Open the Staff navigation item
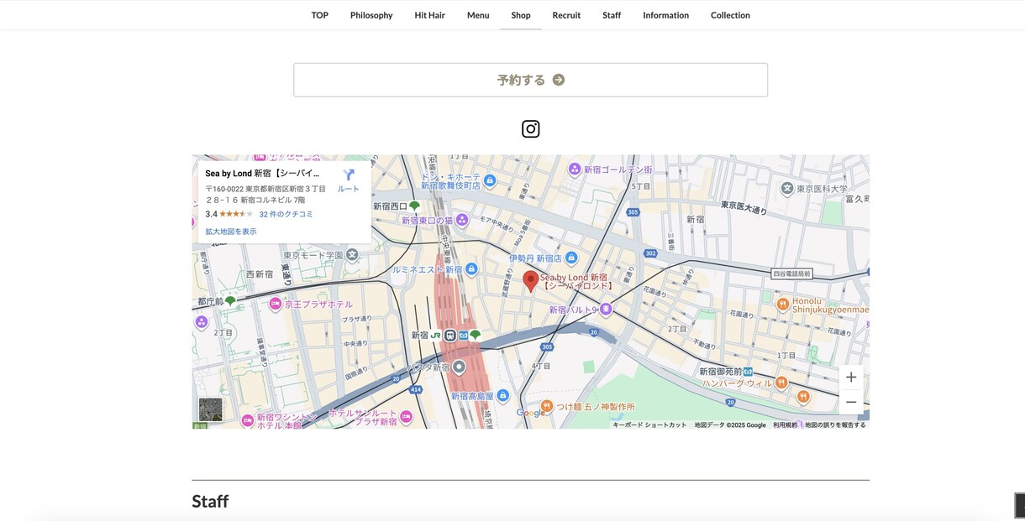 pyautogui.click(x=612, y=15)
